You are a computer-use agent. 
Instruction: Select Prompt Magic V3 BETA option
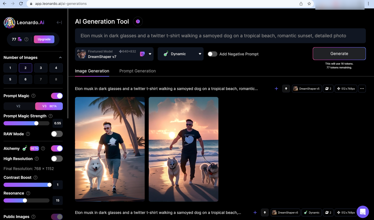[x=49, y=106]
